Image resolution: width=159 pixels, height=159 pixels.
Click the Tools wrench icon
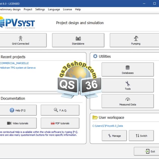(127, 84)
